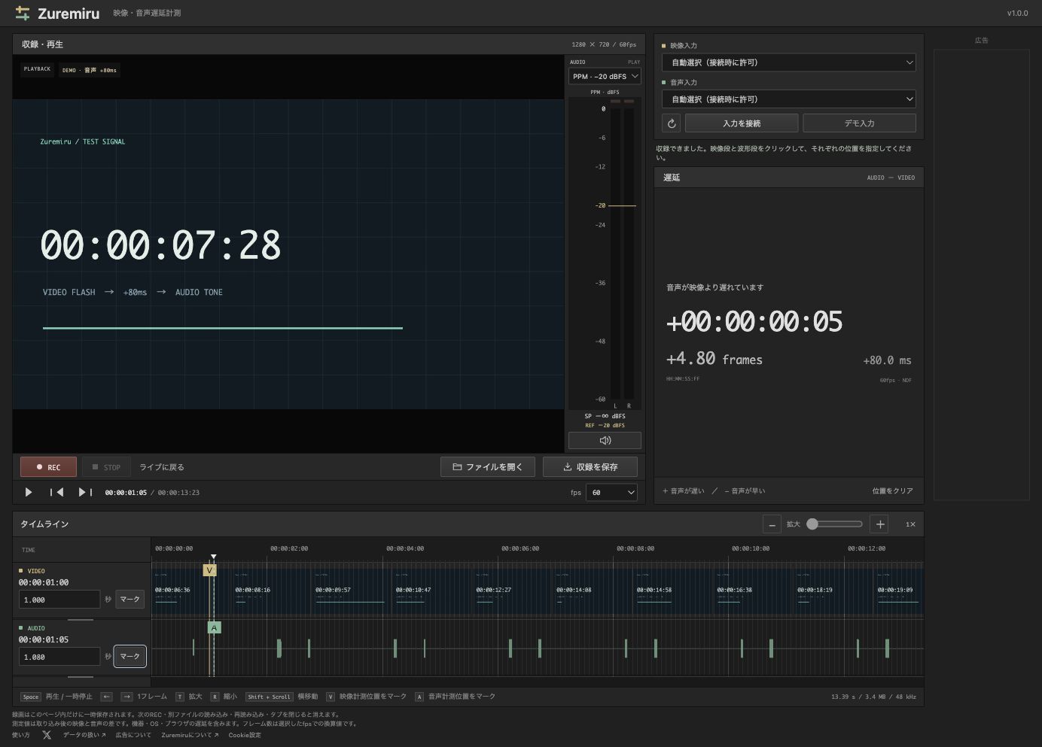The width and height of the screenshot is (1042, 747).
Task: Step back one frame icon
Action: 56,492
